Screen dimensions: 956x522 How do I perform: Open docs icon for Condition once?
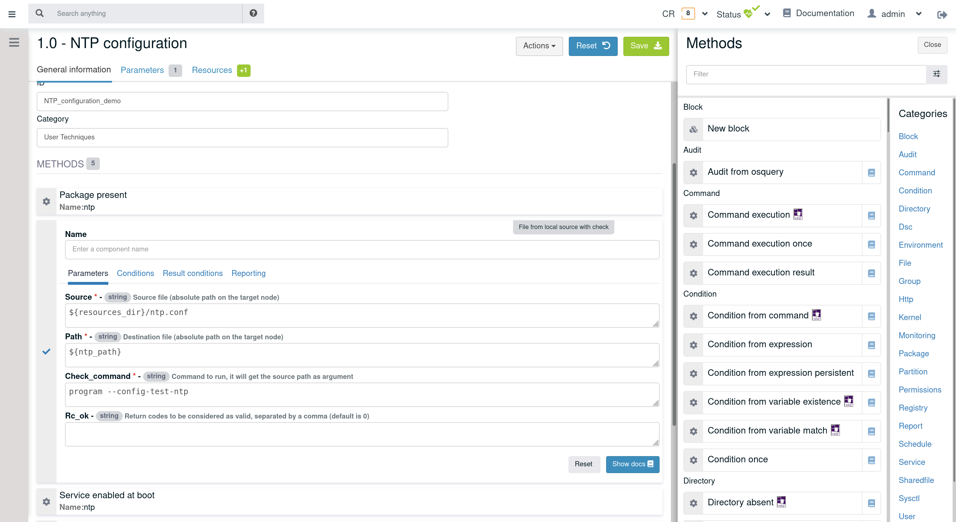pyautogui.click(x=871, y=460)
